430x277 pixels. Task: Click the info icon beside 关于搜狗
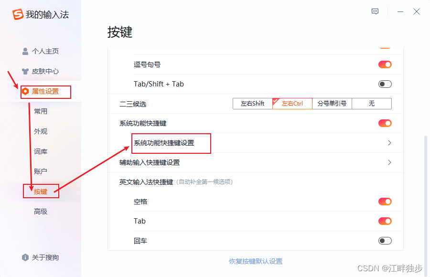tap(25, 257)
